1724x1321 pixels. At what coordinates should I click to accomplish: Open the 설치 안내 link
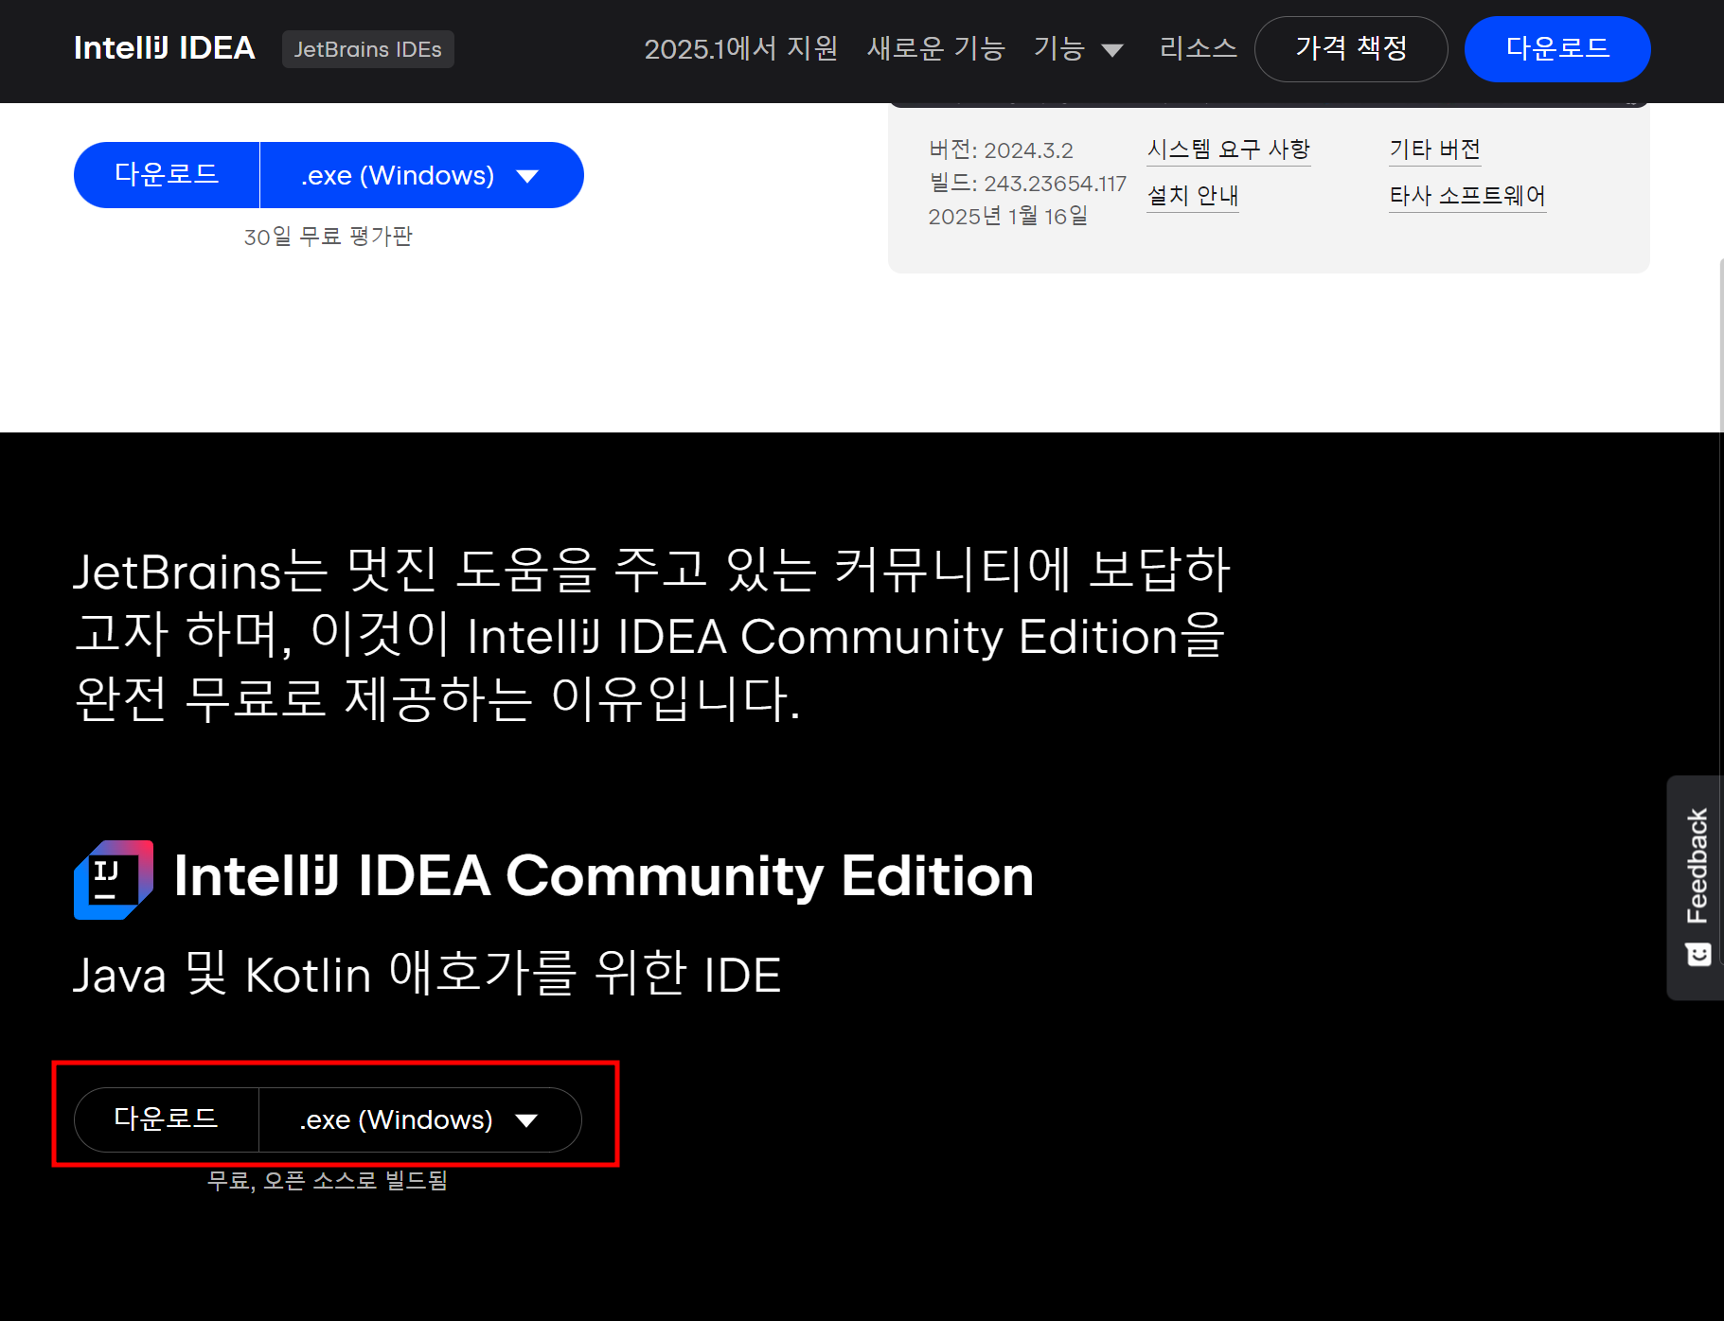coord(1193,196)
